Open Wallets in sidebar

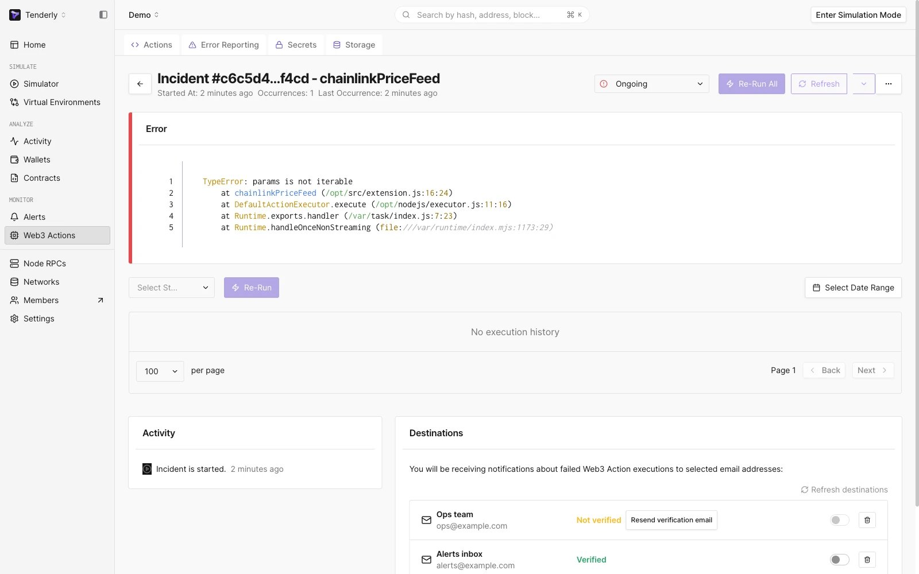(x=57, y=160)
